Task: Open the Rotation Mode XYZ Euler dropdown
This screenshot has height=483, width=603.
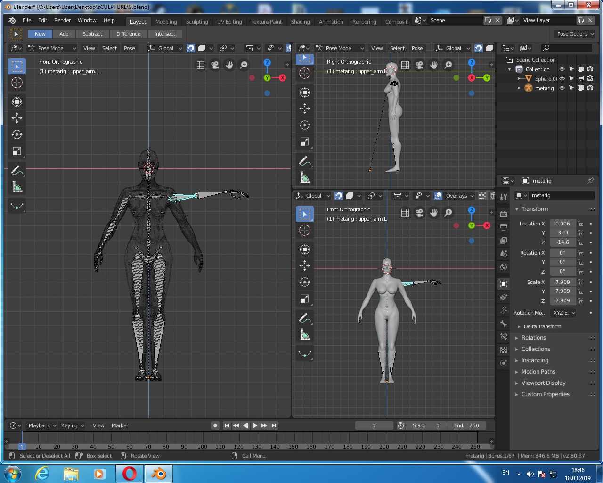Action: click(564, 313)
